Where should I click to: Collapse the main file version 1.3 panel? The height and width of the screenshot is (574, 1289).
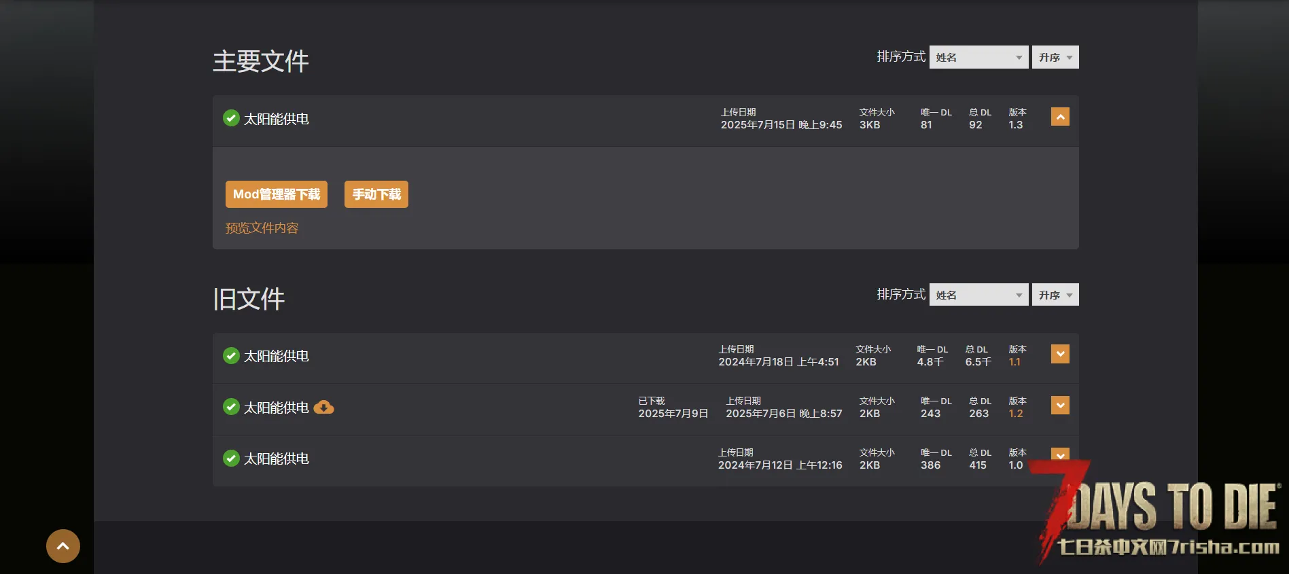(x=1059, y=117)
